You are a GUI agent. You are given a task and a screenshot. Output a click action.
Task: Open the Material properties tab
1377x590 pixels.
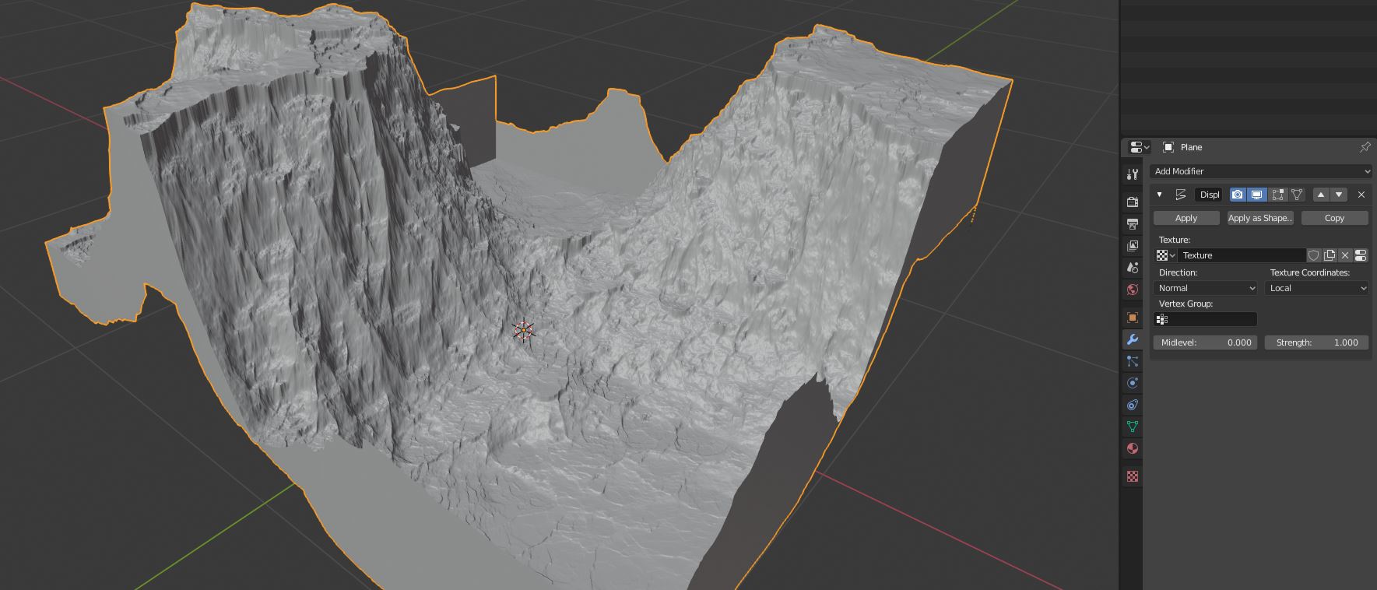point(1133,448)
